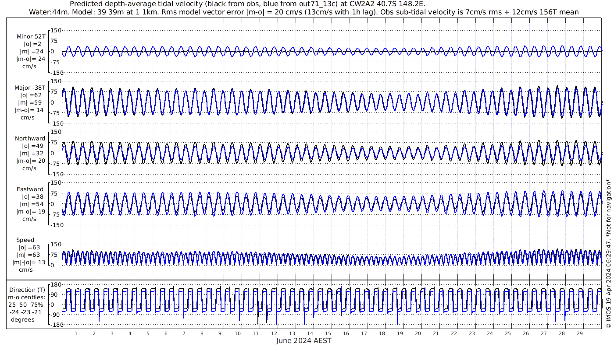Click the '|m-o|= 24' value under Minor
This screenshot has width=614, height=350.
click(x=30, y=59)
